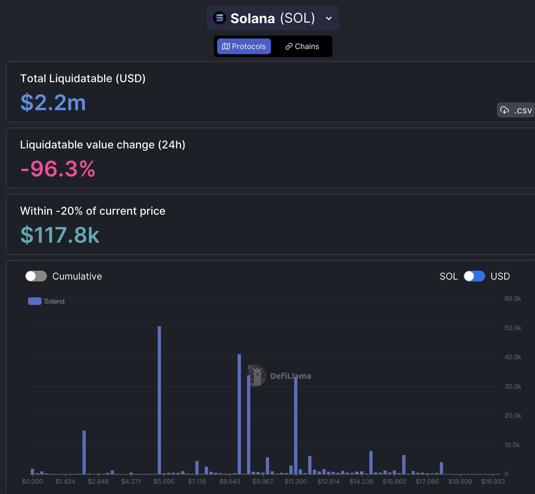Switch to the Chains tab

(302, 46)
